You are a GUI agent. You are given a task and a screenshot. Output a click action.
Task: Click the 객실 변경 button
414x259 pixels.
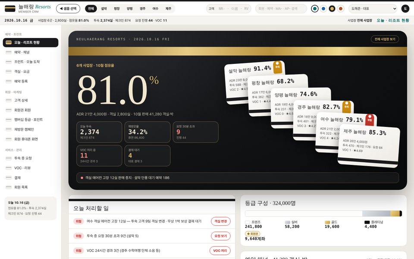(x=220, y=221)
